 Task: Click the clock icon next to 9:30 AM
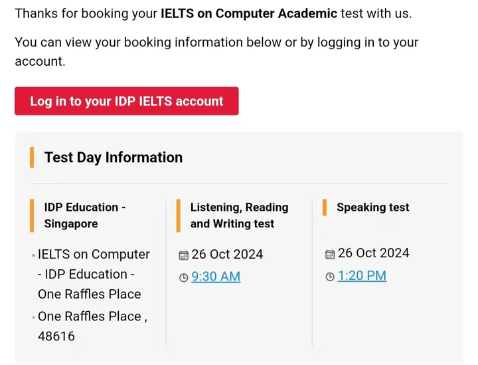tap(184, 277)
